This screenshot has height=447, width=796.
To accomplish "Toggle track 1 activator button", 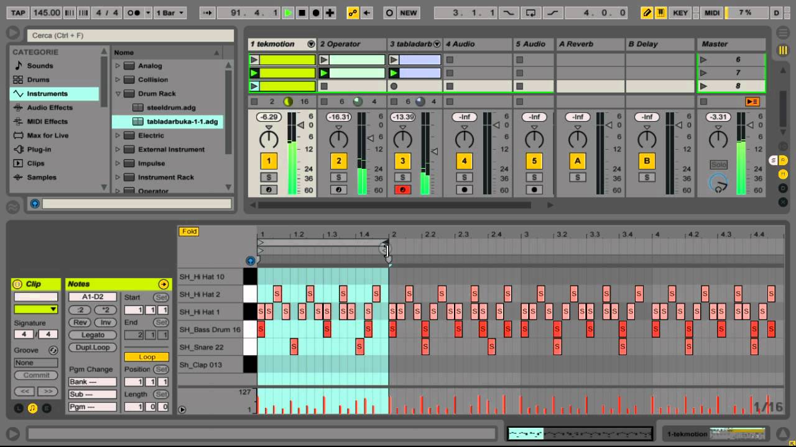I will (x=269, y=161).
